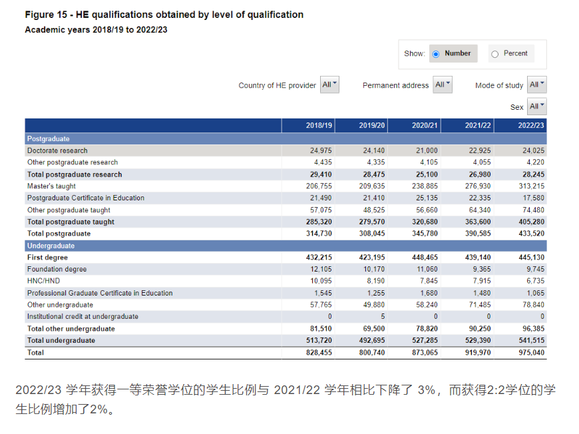Click the 2021/22 column header

pos(478,125)
